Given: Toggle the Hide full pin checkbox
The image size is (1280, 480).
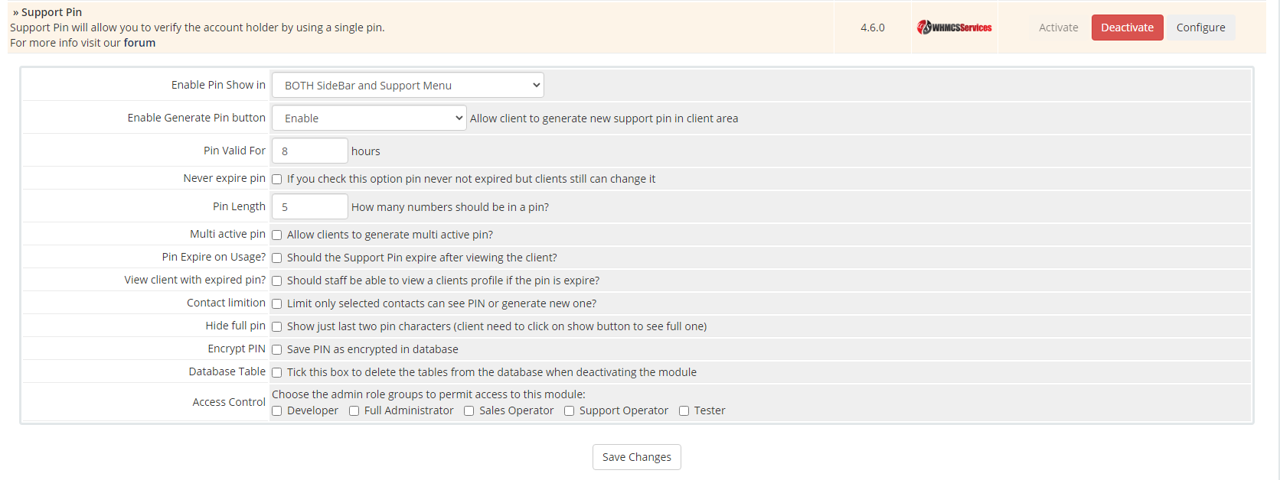Looking at the screenshot, I should point(277,327).
